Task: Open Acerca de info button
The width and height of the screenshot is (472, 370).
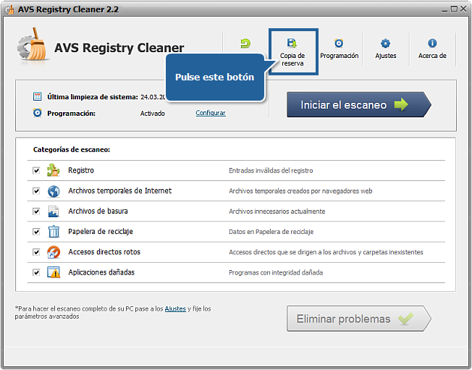Action: click(x=432, y=49)
